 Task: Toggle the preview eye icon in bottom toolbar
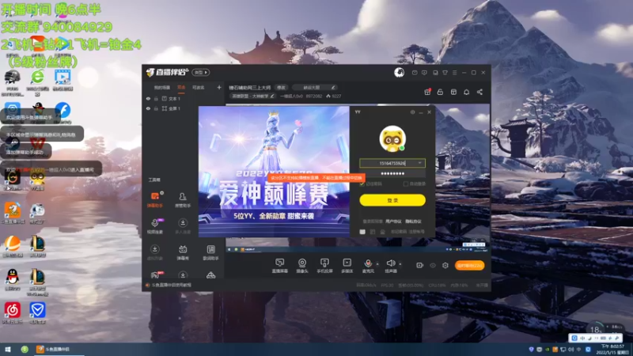[x=432, y=265]
